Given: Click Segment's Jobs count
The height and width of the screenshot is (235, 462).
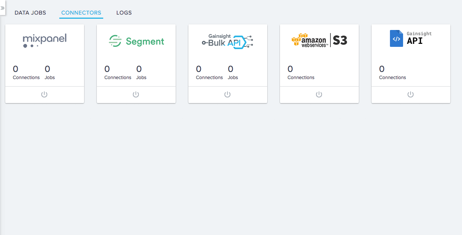Looking at the screenshot, I should point(139,69).
